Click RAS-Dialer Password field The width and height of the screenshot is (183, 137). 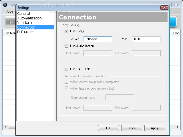[146, 108]
